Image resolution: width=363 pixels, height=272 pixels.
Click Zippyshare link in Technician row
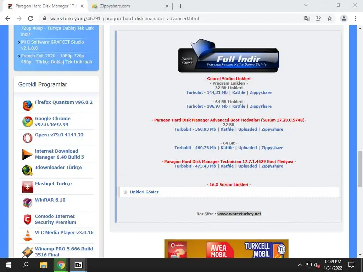pos(272,166)
